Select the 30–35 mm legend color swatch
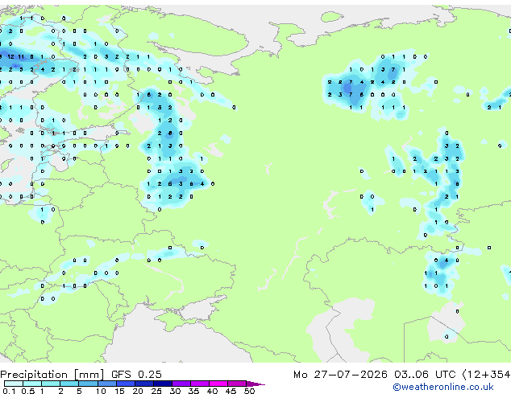The height and width of the screenshot is (394, 511). point(181,384)
